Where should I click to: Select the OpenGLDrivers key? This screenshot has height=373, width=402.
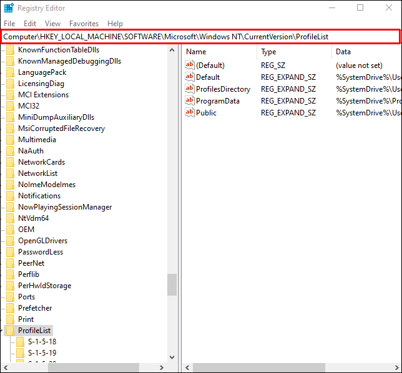pyautogui.click(x=42, y=241)
